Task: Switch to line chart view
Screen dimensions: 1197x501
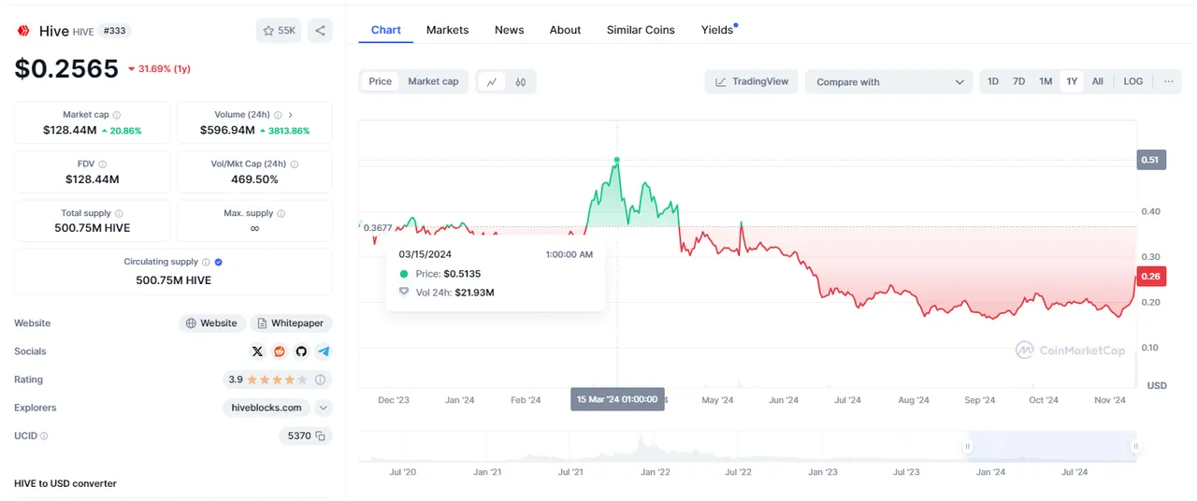Action: tap(492, 81)
